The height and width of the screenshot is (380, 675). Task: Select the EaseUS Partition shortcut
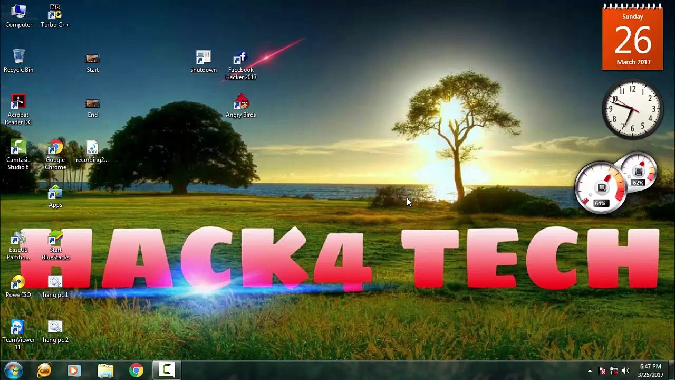click(18, 245)
